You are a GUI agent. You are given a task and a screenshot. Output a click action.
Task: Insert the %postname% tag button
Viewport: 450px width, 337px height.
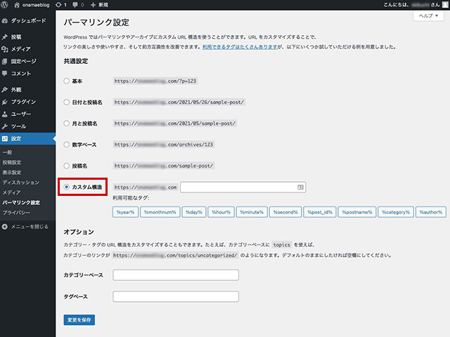pyautogui.click(x=357, y=212)
